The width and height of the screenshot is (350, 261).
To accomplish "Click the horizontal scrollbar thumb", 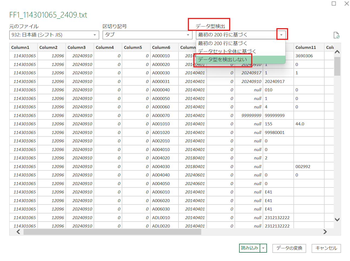I will [112, 232].
